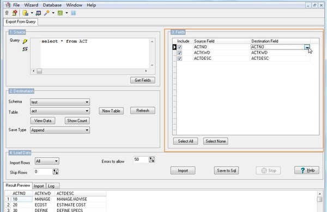Open the arrow beside the wand icon
This screenshot has height=212, width=327.
[53, 13]
